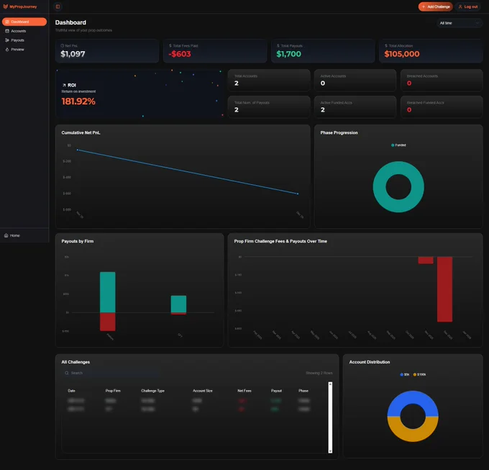Open the All time period dropdown
489x470 pixels.
tap(459, 23)
